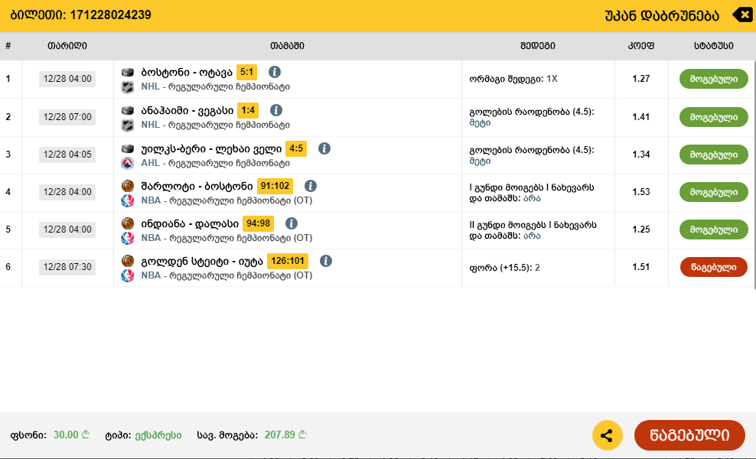Click hockey puck icon for ბოსტონი - ოტავა
This screenshot has height=459, width=756.
coord(127,73)
